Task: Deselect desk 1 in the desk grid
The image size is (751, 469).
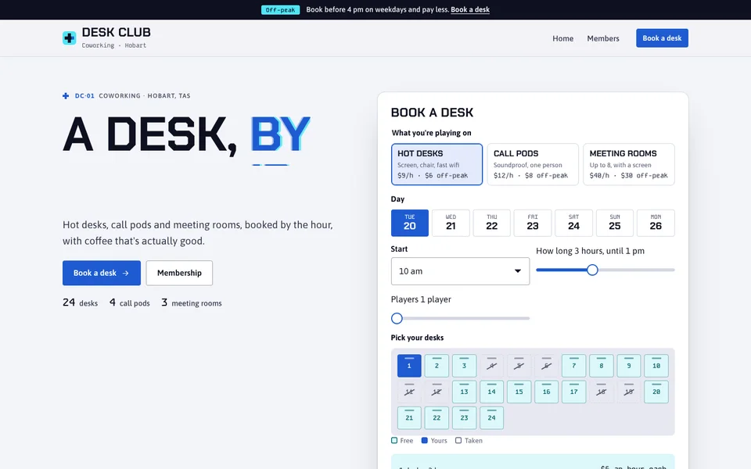Action: (x=409, y=366)
